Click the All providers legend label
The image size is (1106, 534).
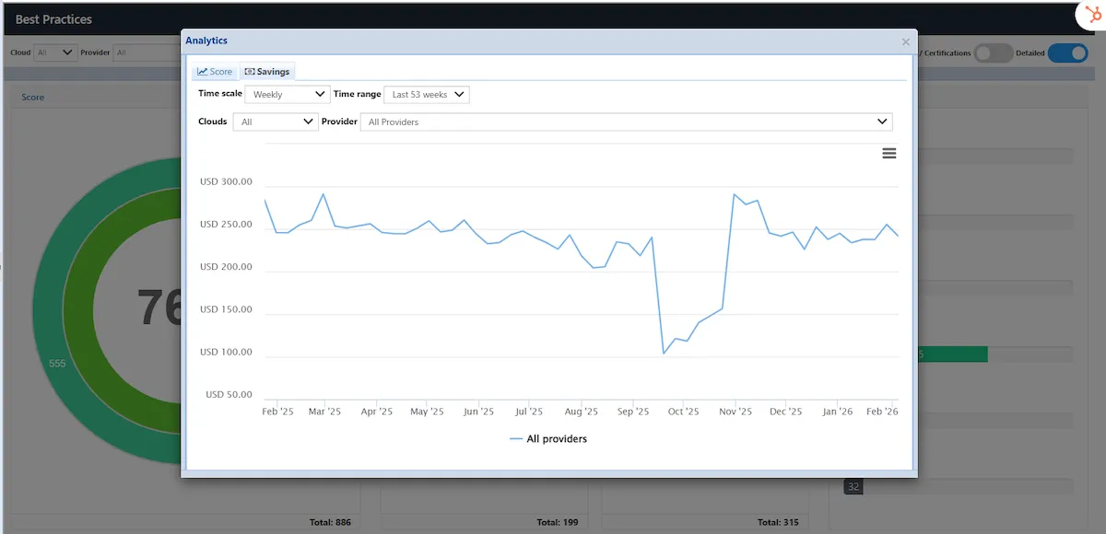coord(557,439)
